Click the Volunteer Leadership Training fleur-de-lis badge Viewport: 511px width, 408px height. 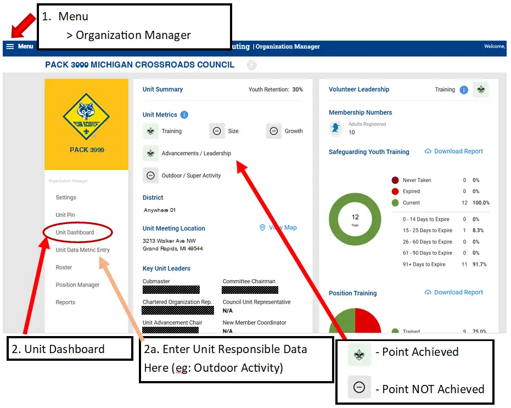click(x=481, y=90)
